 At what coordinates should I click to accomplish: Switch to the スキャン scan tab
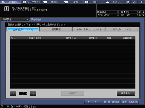(x=114, y=2)
